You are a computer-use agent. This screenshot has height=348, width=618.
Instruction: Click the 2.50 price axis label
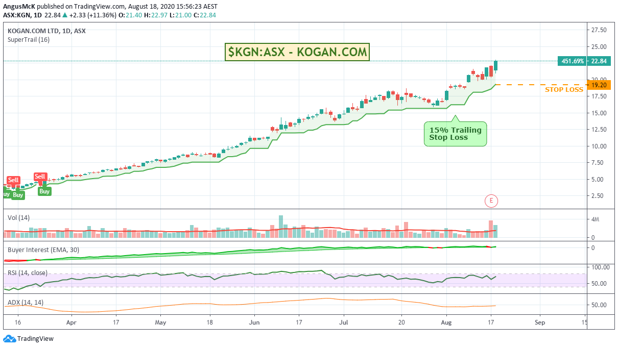click(x=598, y=196)
